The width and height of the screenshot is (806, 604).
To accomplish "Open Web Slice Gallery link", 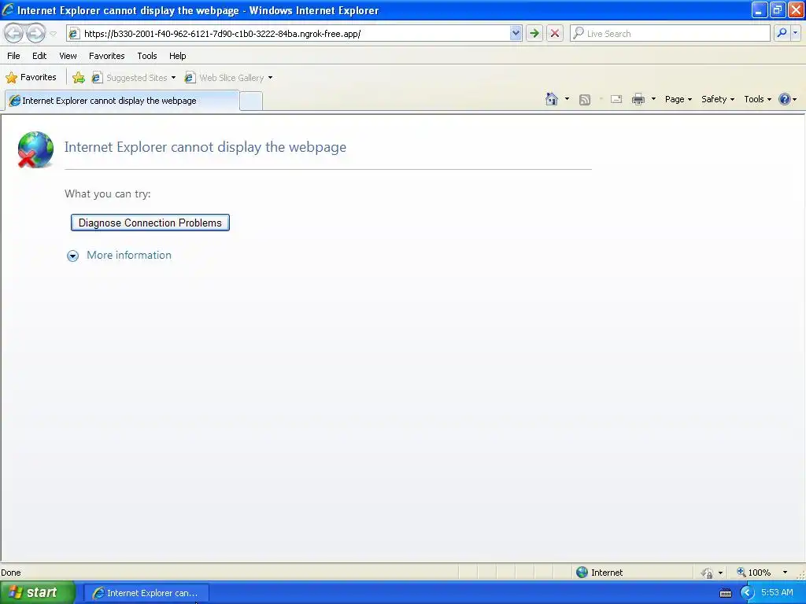I will point(229,78).
